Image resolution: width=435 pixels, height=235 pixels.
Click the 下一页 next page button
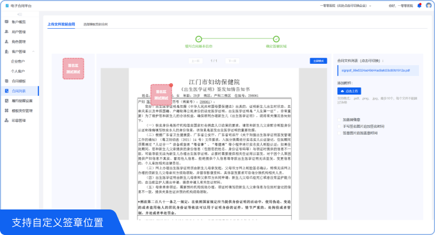[x=232, y=61]
